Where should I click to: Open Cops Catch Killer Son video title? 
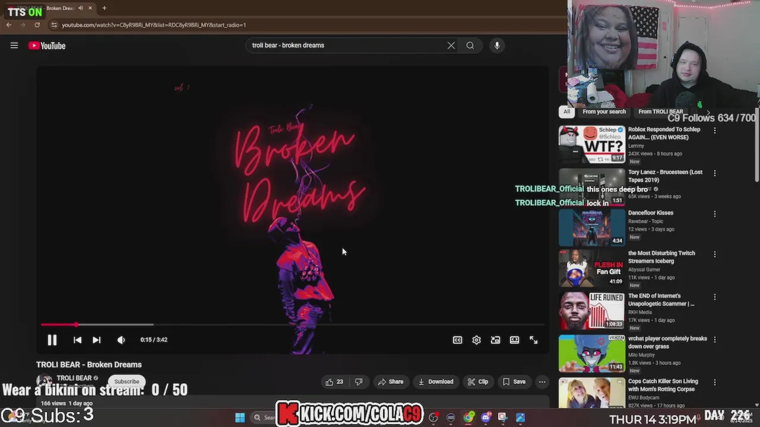(x=663, y=385)
